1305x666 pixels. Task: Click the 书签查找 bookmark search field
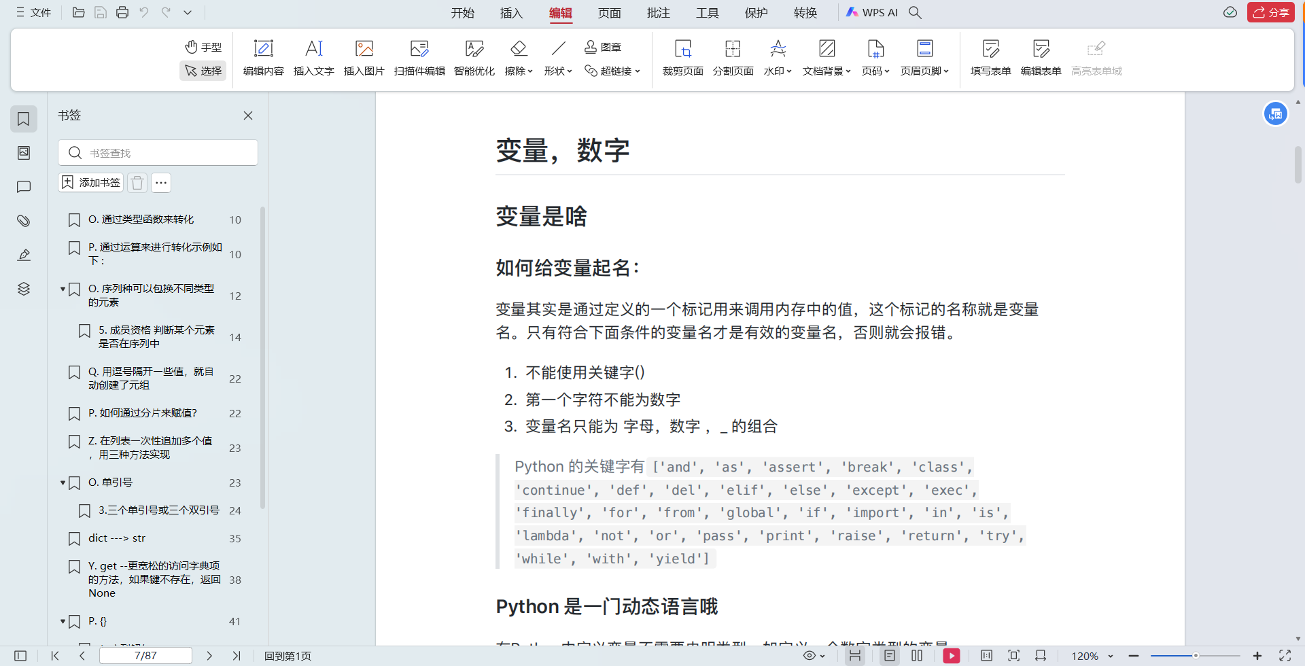(158, 153)
